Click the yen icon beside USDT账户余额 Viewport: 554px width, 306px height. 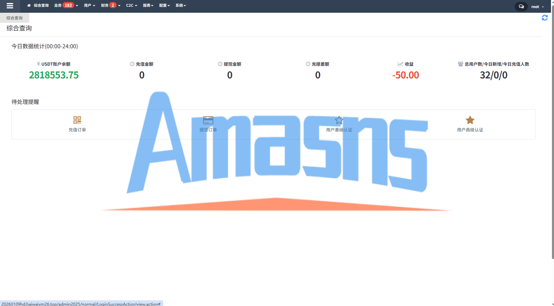(x=38, y=64)
